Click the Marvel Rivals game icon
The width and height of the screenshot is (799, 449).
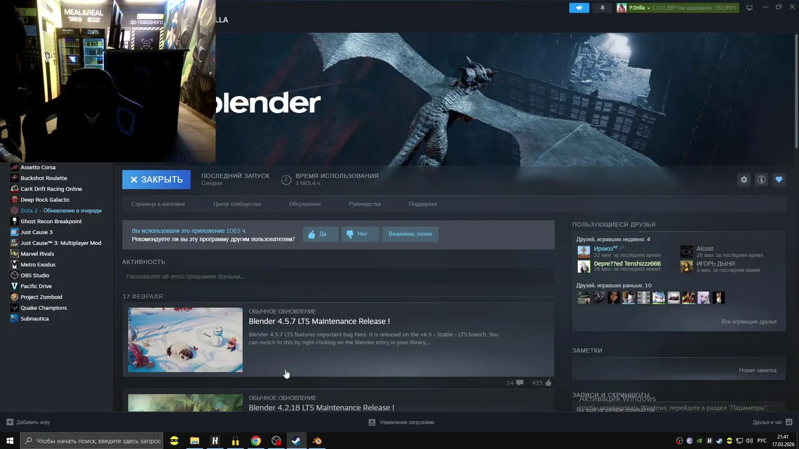(x=14, y=254)
